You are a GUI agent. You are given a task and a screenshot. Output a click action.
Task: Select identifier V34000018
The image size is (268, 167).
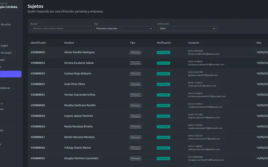tap(38, 127)
